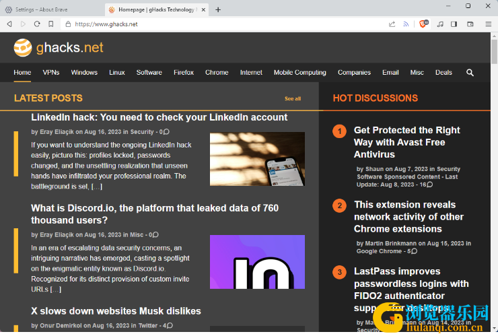Open the Windows navigation item
Viewport: 498px width, 334px height.
[x=84, y=73]
